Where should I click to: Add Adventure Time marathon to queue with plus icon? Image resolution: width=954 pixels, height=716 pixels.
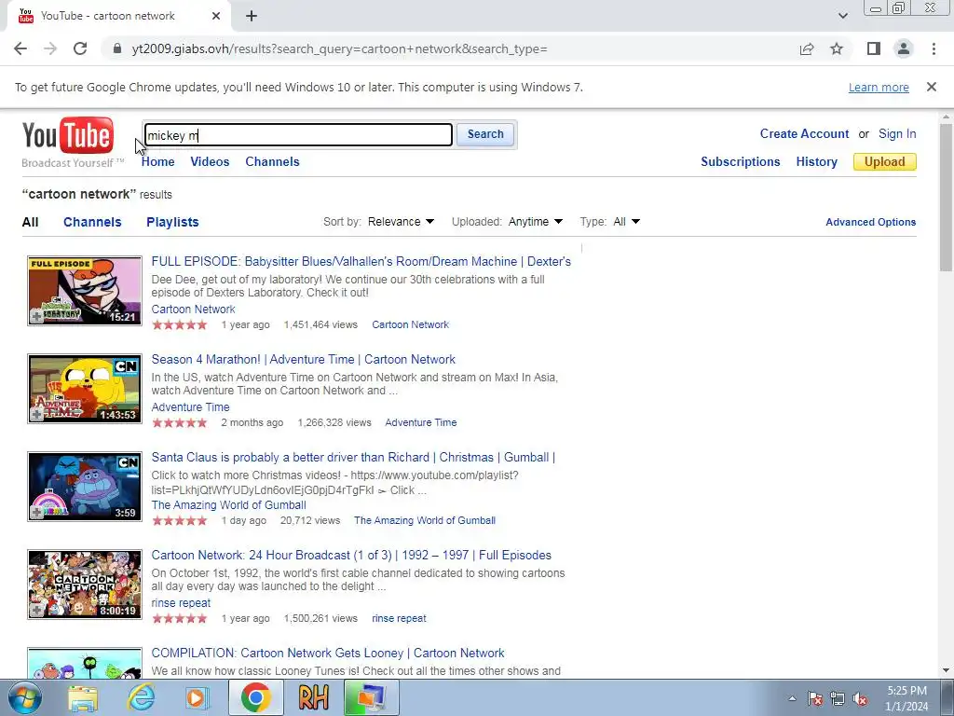[x=37, y=414]
